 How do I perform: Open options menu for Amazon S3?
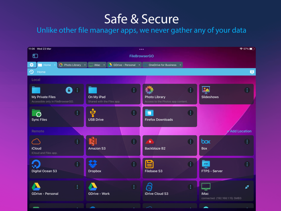pyautogui.click(x=134, y=141)
